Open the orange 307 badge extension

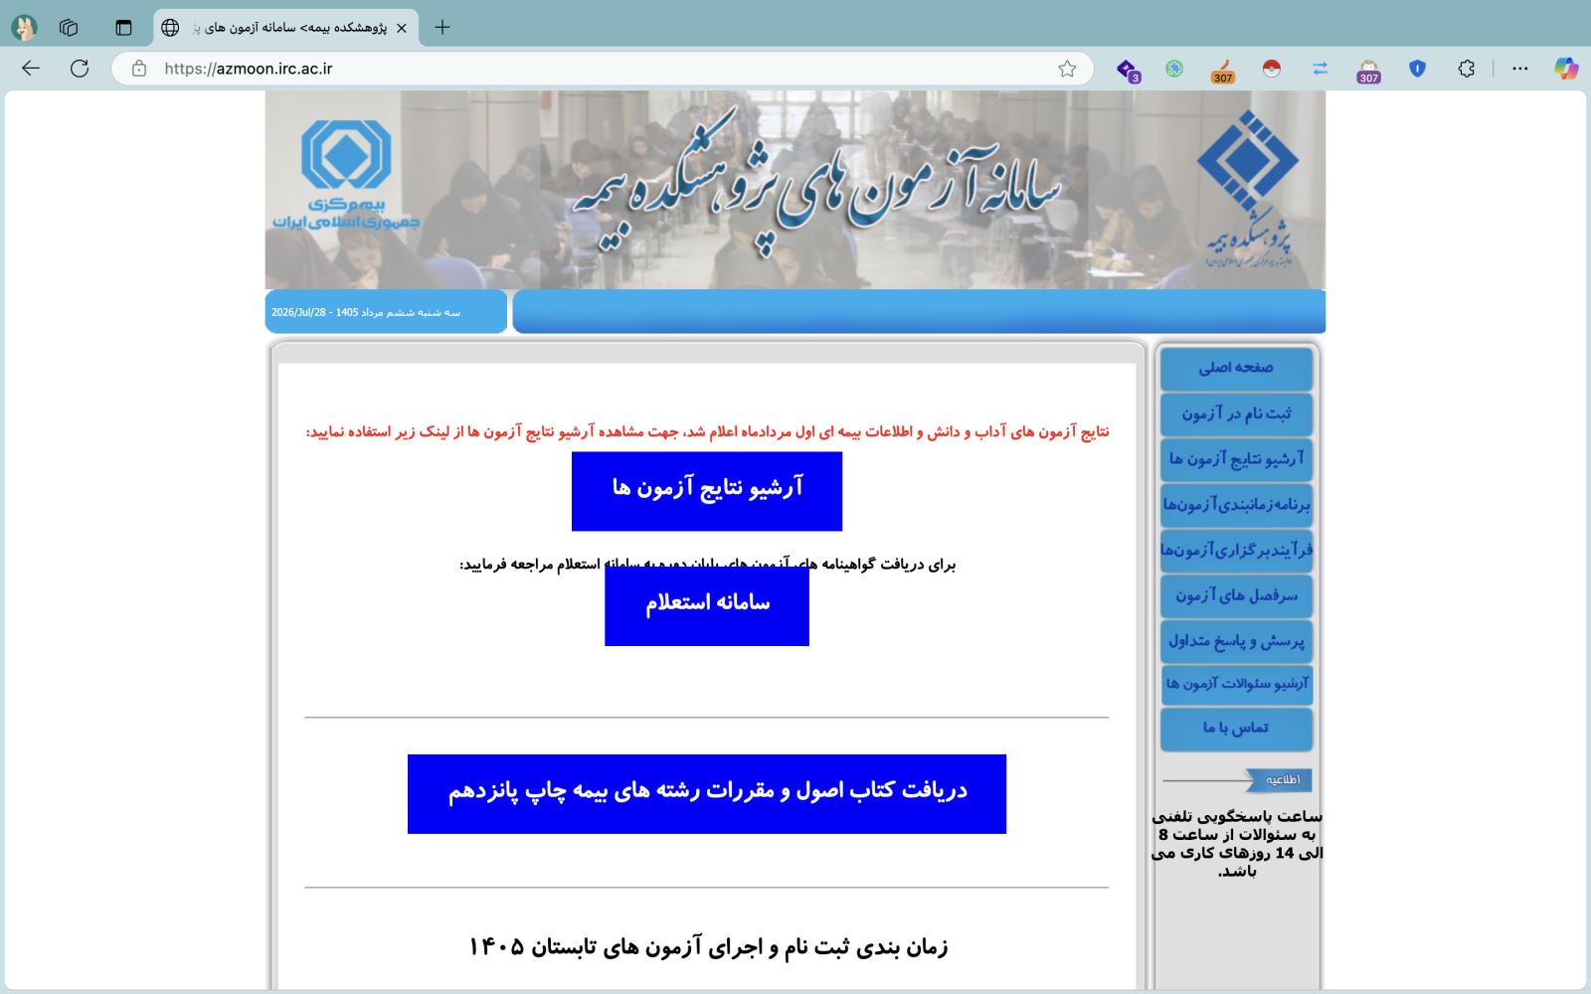pos(1222,70)
